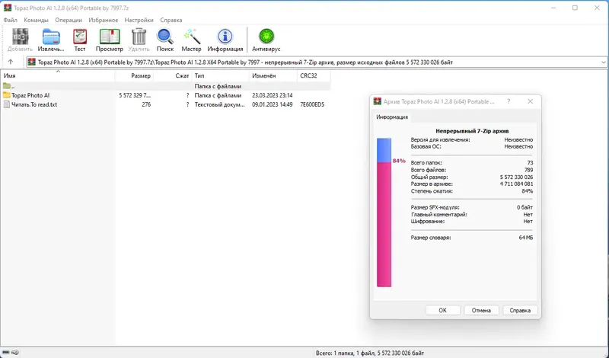Click the Topaz Photo AI size cell

coord(135,95)
